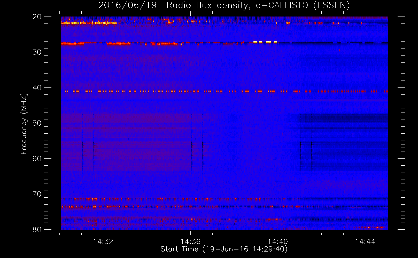This screenshot has height=258, width=418.
Task: Click the frequency tick label '20'
Action: click(37, 17)
